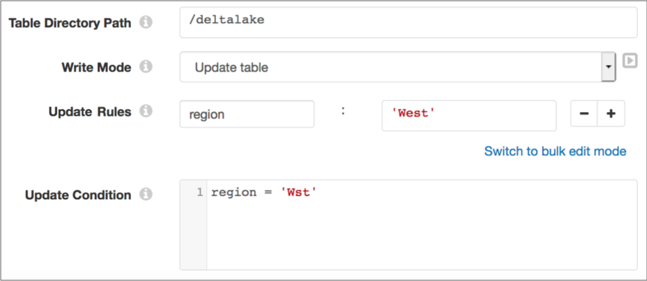This screenshot has width=647, height=281.
Task: Click the Write Mode label
Action: click(x=96, y=67)
